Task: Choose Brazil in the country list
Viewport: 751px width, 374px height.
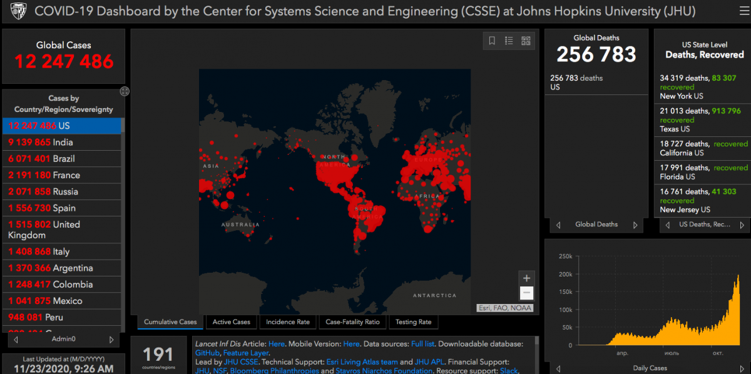Action: click(61, 158)
